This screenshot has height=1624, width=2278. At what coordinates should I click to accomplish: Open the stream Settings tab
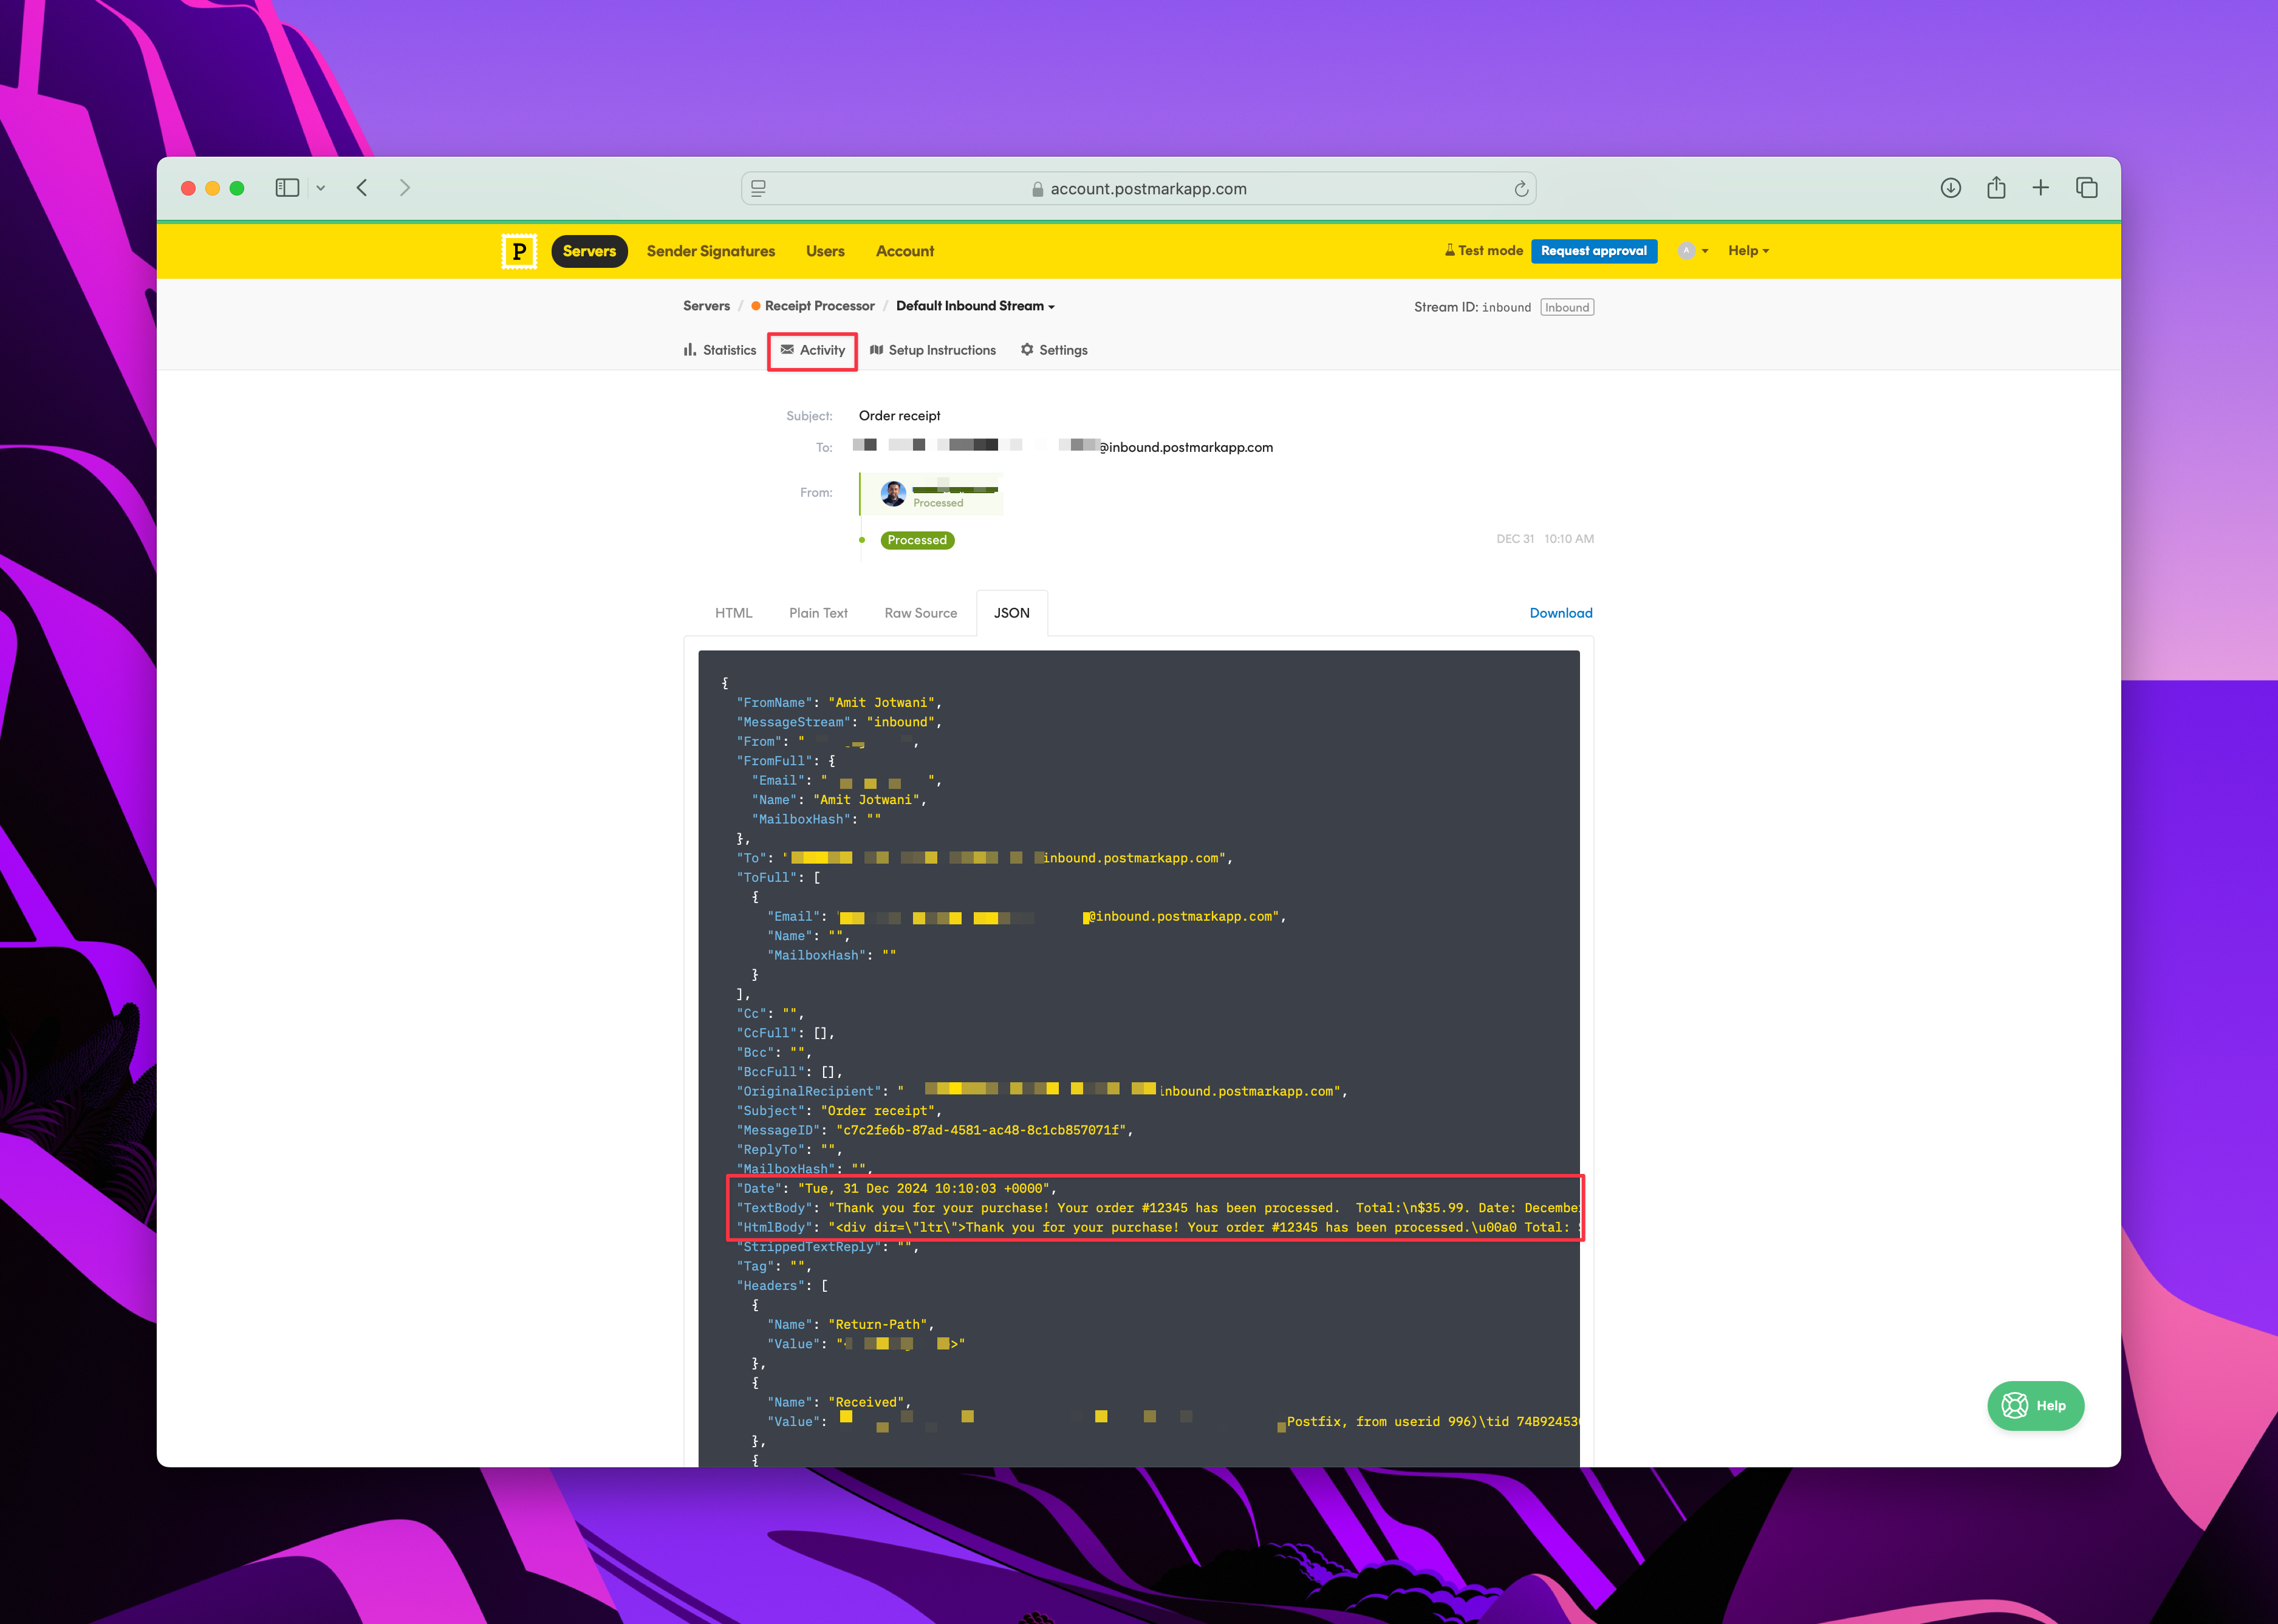[x=1053, y=350]
